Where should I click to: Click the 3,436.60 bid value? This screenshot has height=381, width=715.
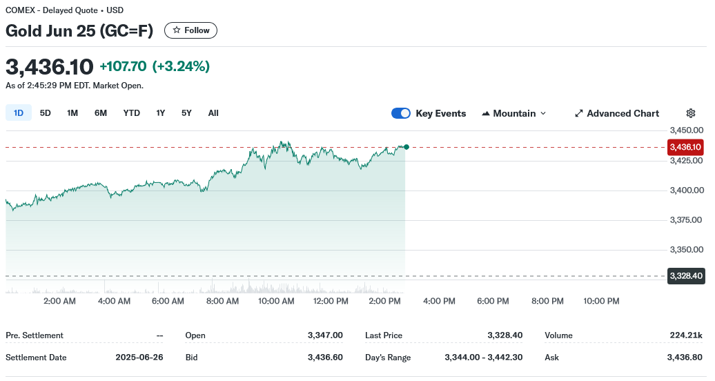(x=325, y=358)
